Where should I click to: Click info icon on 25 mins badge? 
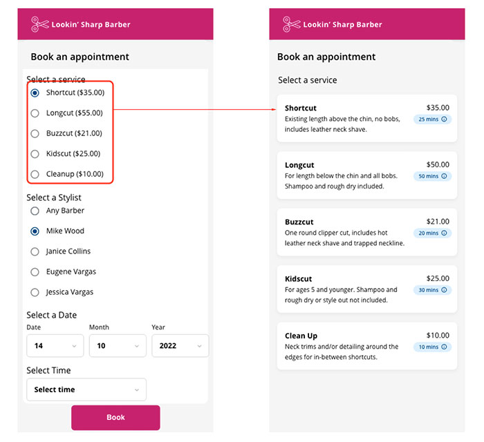[x=444, y=119]
